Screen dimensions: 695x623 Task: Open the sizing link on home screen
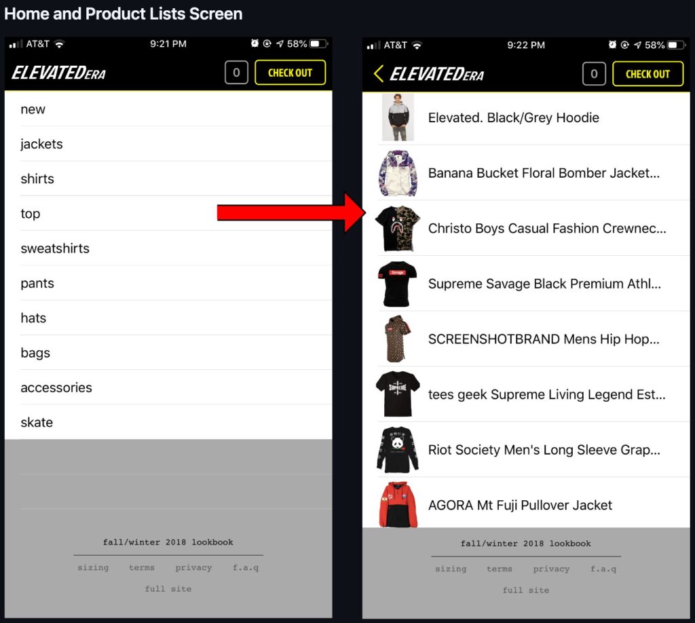93,567
